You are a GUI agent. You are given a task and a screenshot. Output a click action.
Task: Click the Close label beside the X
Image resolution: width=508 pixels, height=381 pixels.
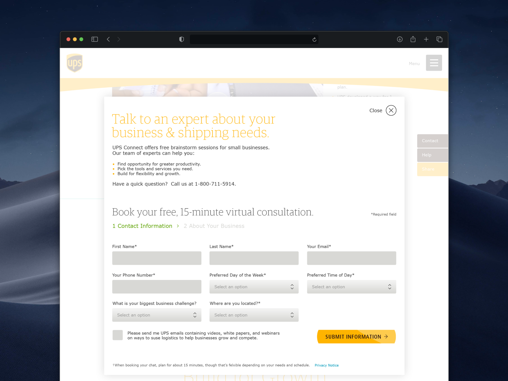point(376,111)
